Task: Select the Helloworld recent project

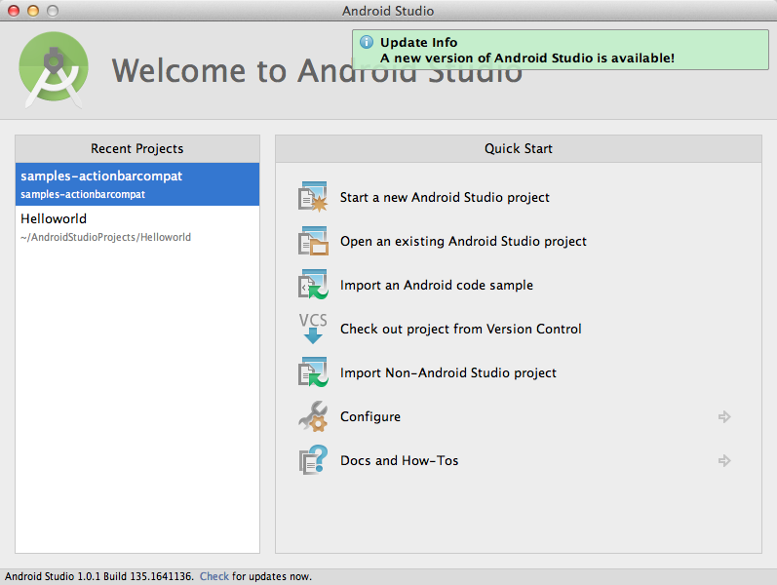Action: (137, 227)
